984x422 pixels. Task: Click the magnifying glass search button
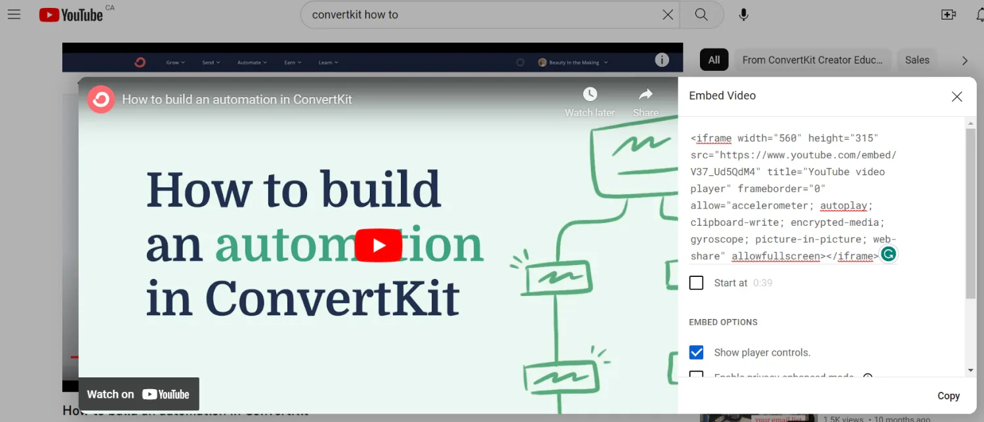coord(701,14)
